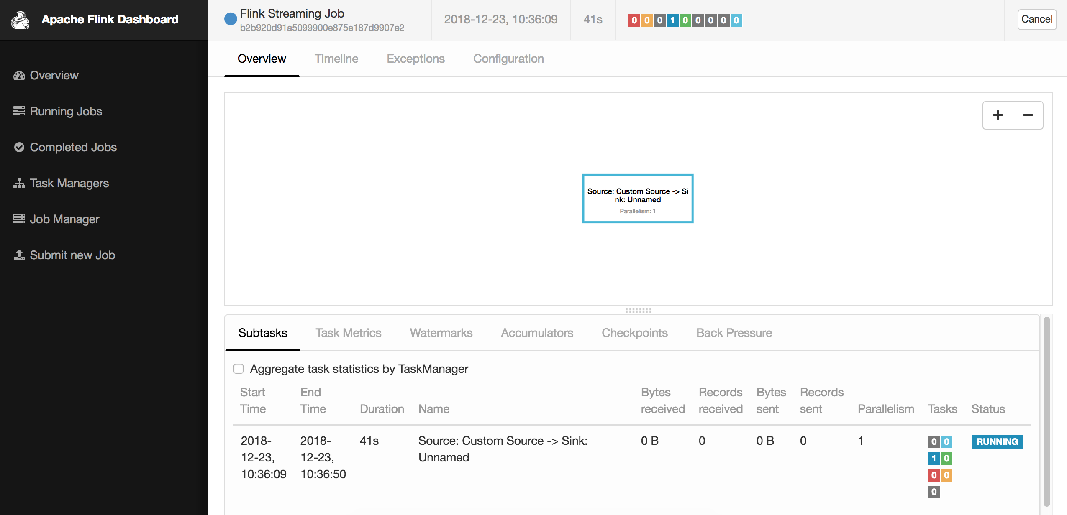The width and height of the screenshot is (1067, 515).
Task: Click the Task Managers hierarchy icon
Action: point(19,183)
